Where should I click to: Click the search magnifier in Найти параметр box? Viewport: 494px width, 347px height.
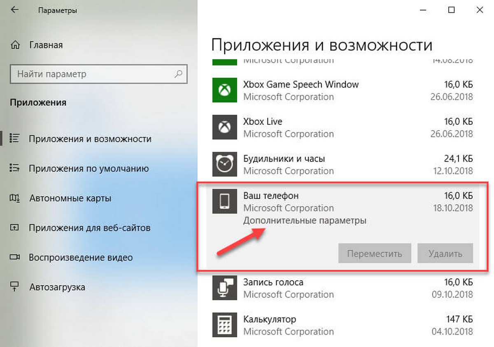[x=178, y=75]
